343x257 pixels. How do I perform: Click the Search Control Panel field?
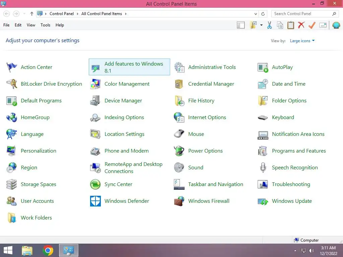(305, 14)
